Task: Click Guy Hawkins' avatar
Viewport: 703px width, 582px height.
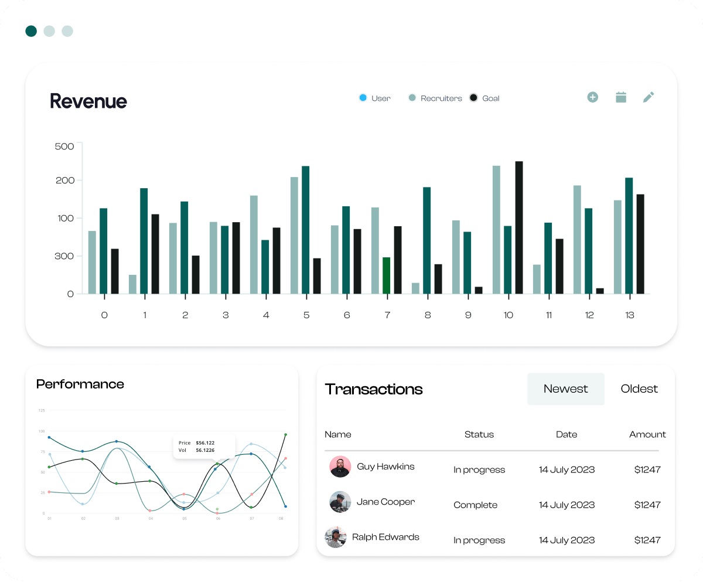Action: click(x=340, y=467)
